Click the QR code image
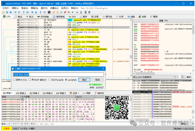The height and width of the screenshot is (131, 195). point(117,108)
